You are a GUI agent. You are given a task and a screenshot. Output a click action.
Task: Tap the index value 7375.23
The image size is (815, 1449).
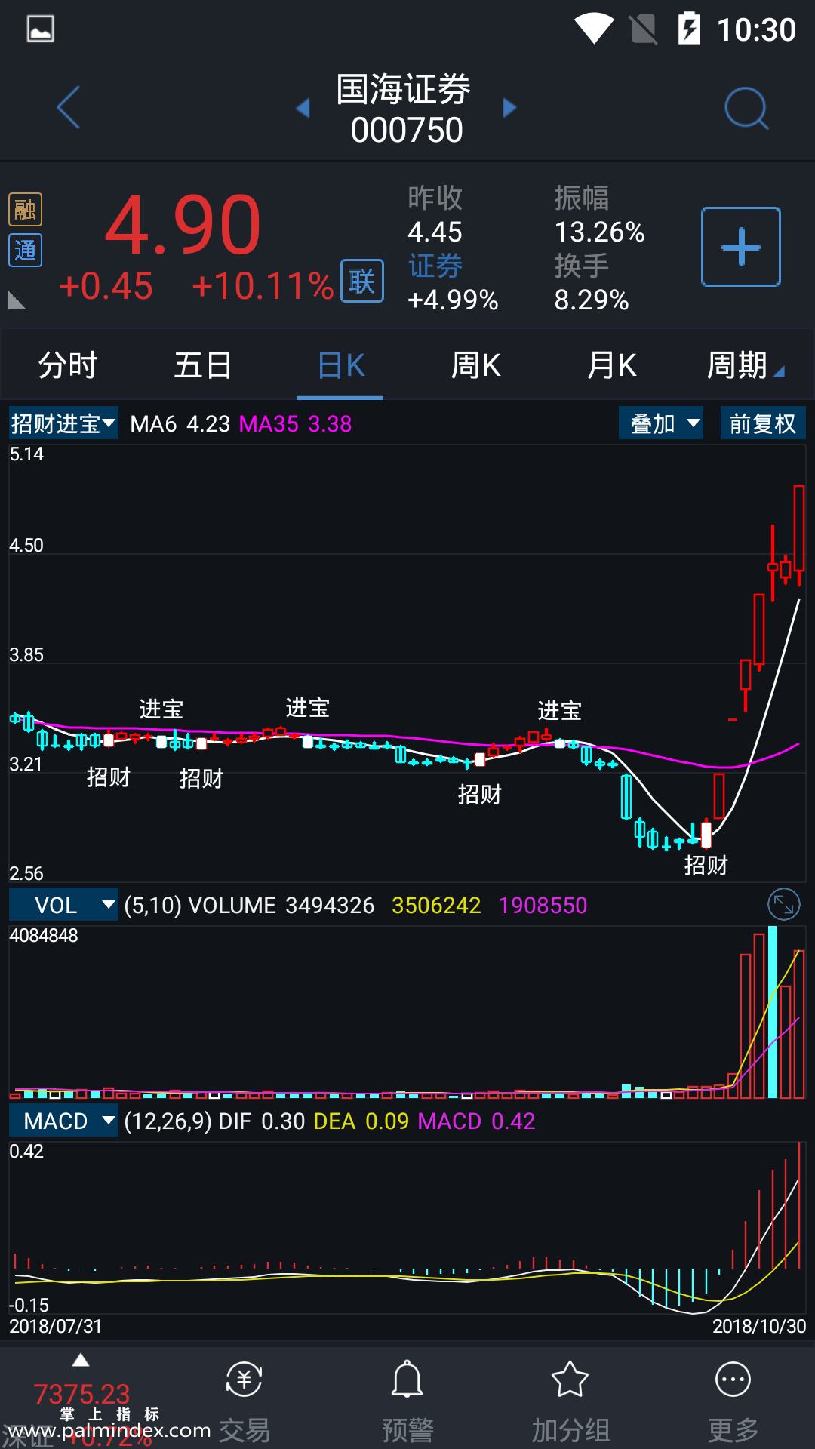(x=81, y=1393)
